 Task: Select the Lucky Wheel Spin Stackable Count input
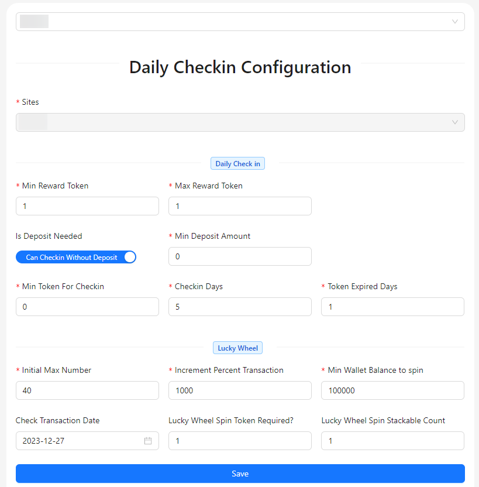392,441
